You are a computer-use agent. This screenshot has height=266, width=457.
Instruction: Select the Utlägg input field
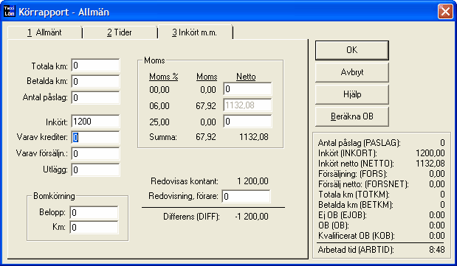pyautogui.click(x=95, y=169)
